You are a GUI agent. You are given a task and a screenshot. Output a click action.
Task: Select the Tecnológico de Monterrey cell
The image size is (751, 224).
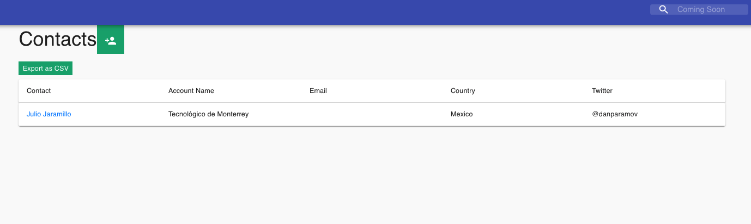208,114
